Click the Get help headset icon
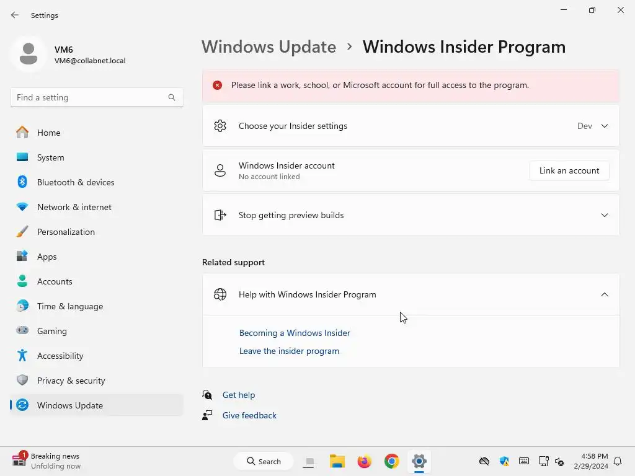 (207, 395)
